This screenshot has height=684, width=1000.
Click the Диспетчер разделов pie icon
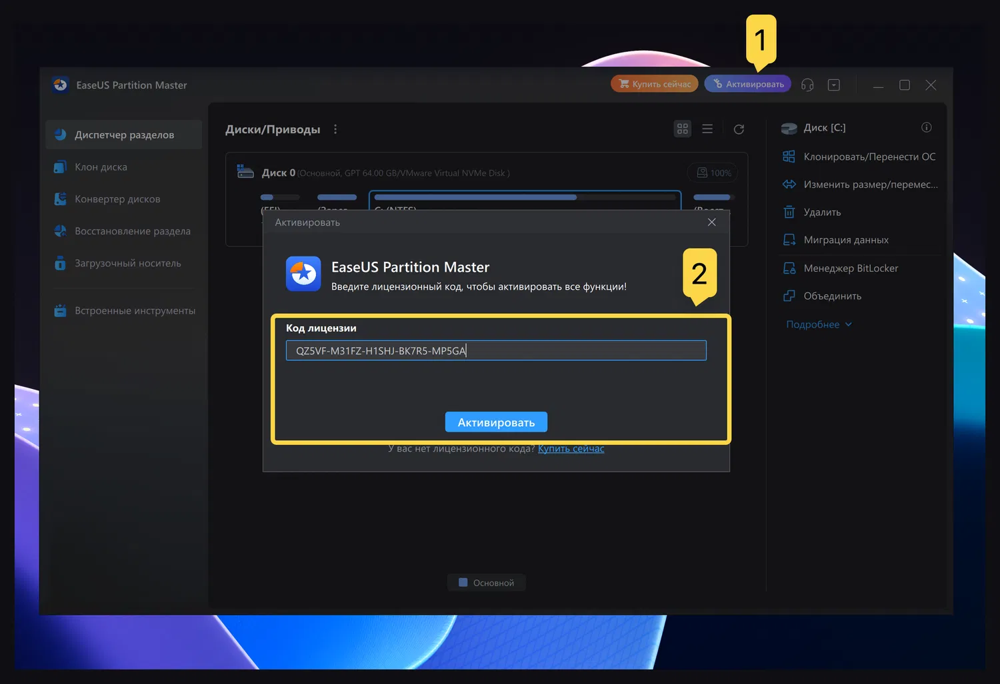(x=61, y=135)
